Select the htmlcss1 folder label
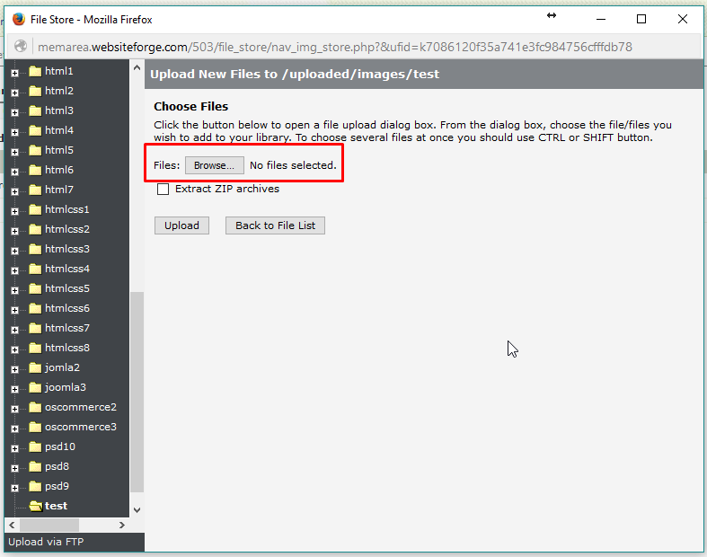 pyautogui.click(x=67, y=209)
